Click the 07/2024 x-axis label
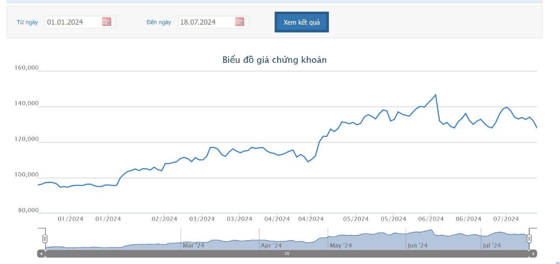560x264 pixels. (x=506, y=219)
